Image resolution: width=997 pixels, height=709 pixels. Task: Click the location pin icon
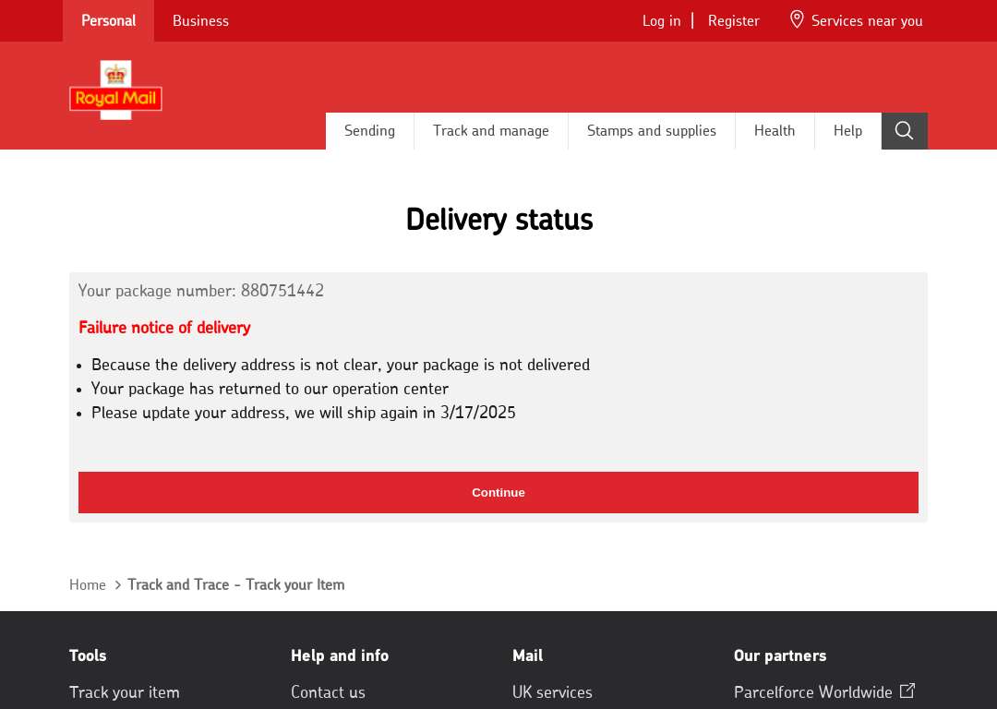(x=796, y=19)
